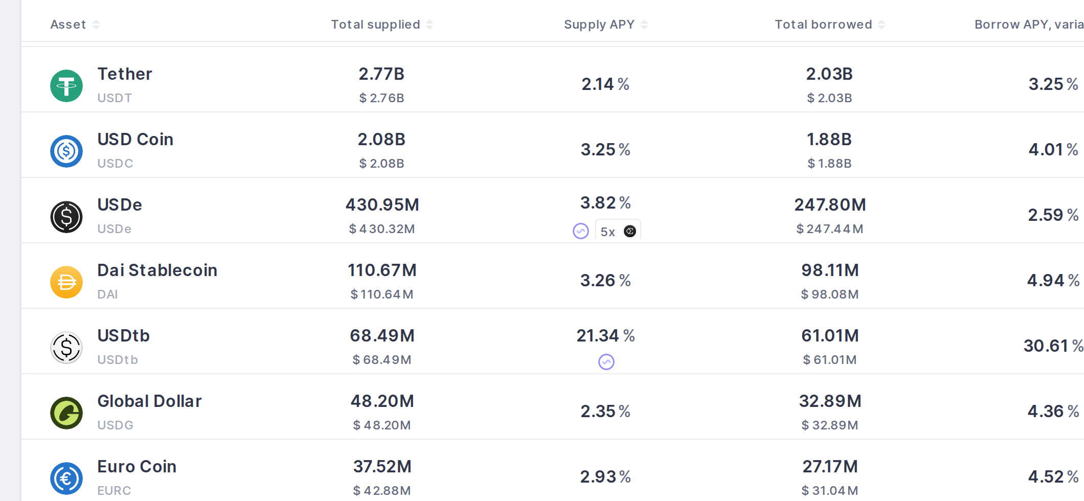The height and width of the screenshot is (501, 1084).
Task: Click USD Coin total borrowed 1.88B
Action: 829,140
